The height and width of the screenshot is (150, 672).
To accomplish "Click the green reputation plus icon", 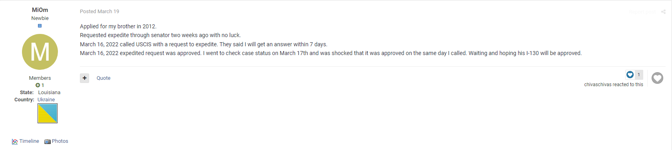I will point(38,85).
